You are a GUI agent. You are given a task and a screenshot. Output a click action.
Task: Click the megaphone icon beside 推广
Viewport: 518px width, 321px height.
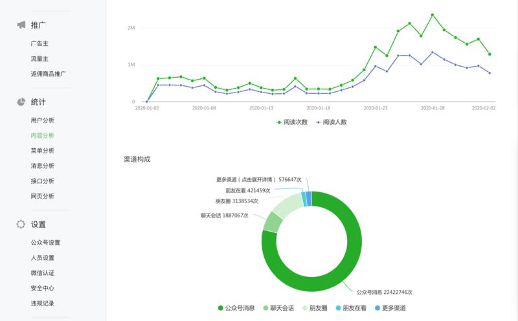coord(21,25)
